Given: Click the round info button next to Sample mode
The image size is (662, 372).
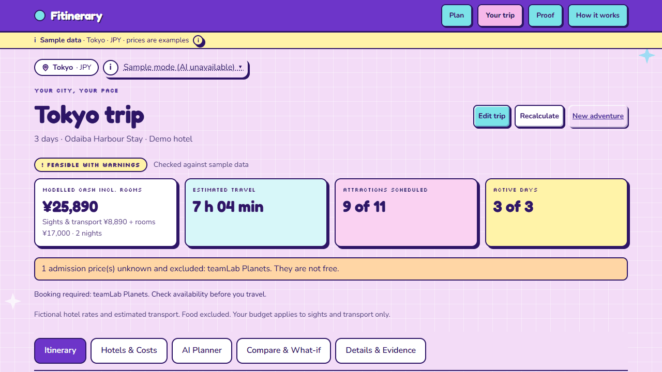Looking at the screenshot, I should (111, 67).
